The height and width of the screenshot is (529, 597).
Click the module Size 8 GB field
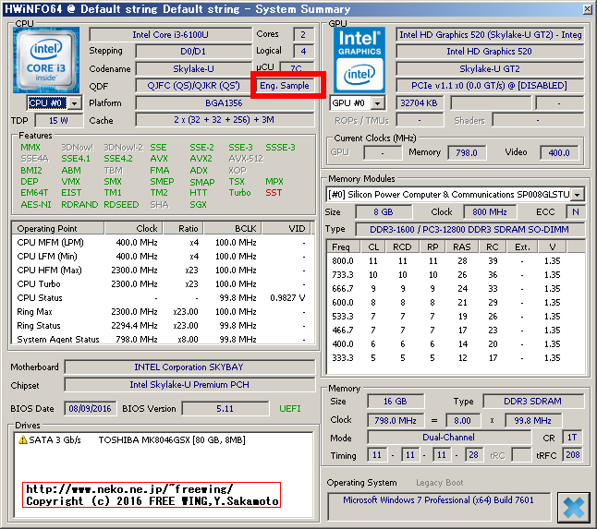[x=384, y=211]
